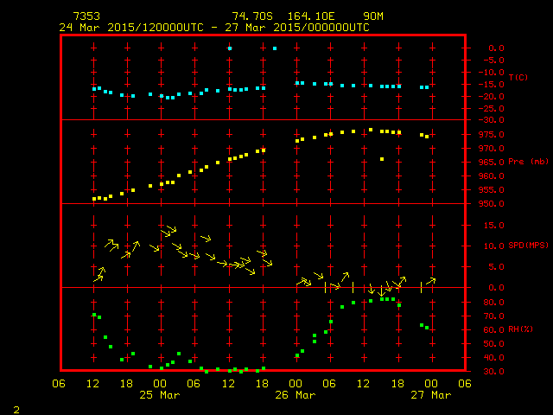The width and height of the screenshot is (553, 415).
Task: Click the -15.0 temperature axis value
Action: (x=492, y=85)
